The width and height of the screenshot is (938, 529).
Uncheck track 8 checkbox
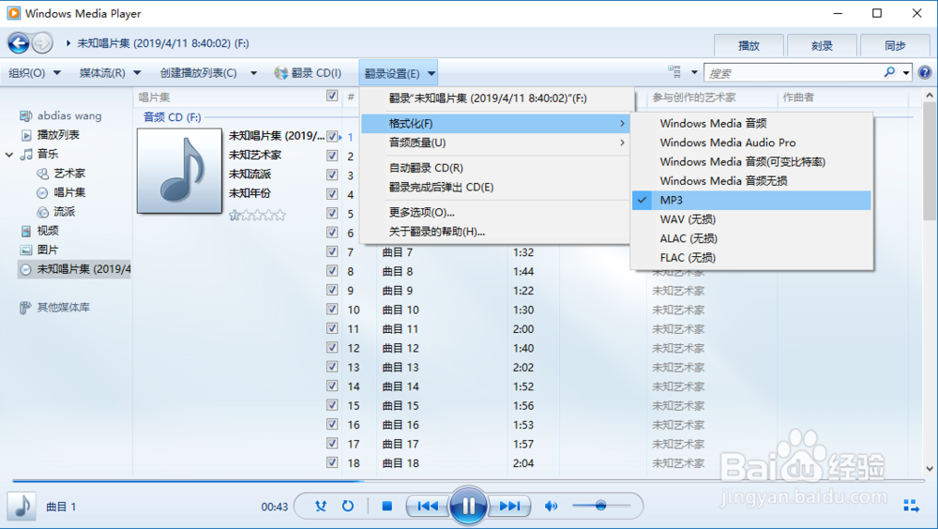click(x=332, y=270)
